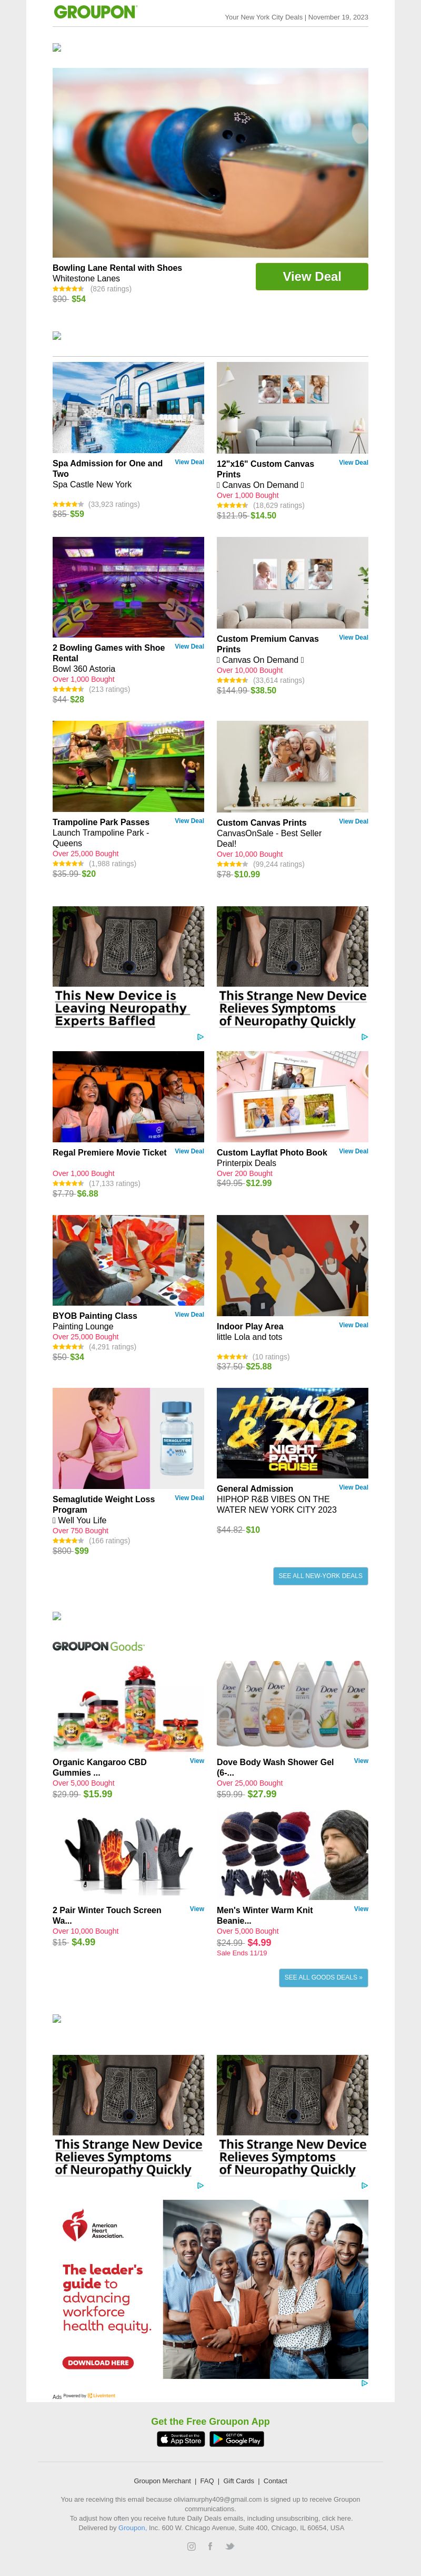Open View Deal link for Spa Admission
The width and height of the screenshot is (421, 2576).
(189, 462)
